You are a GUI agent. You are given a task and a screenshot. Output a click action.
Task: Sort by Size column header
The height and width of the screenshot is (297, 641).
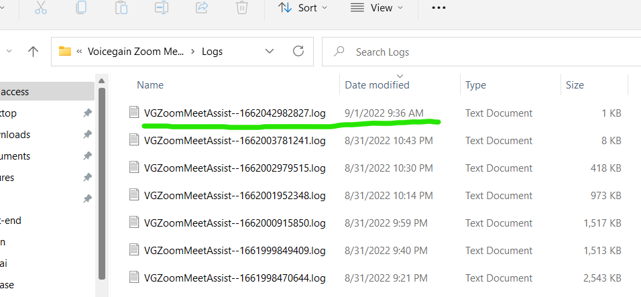[575, 85]
